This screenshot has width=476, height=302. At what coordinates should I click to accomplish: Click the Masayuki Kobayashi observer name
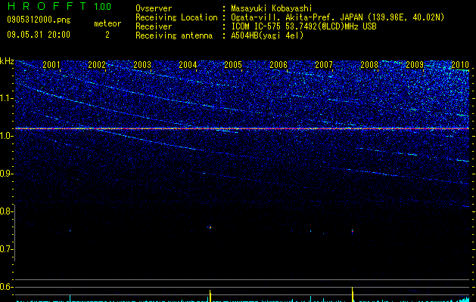[272, 8]
